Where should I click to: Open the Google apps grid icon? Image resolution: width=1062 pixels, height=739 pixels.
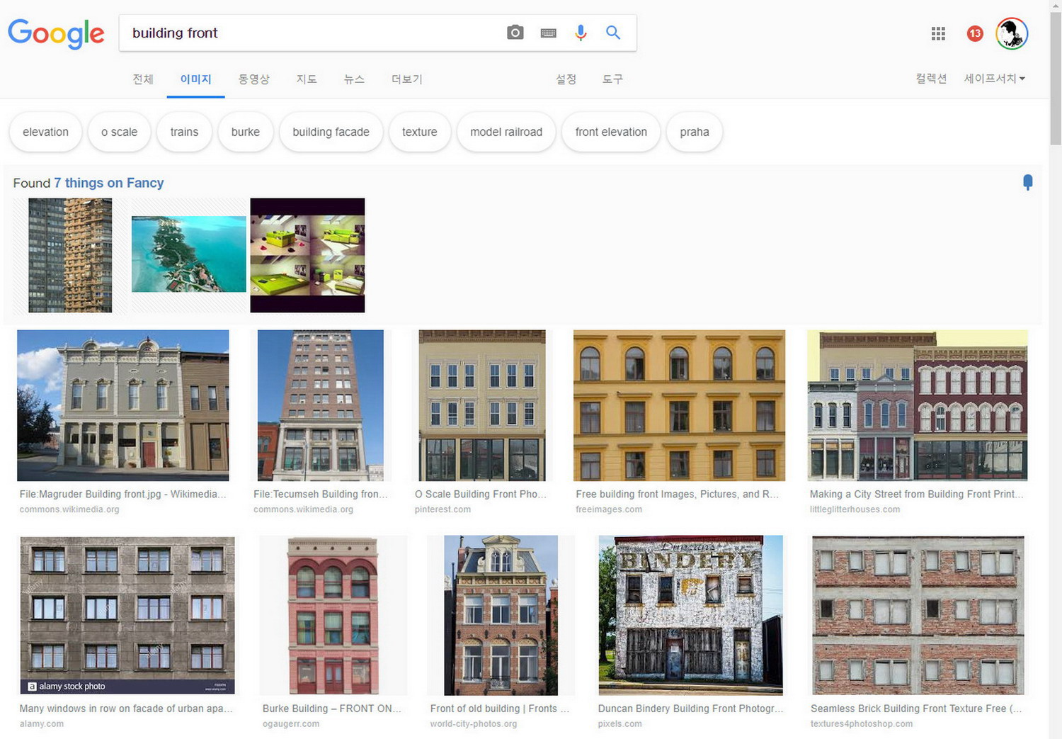tap(938, 33)
